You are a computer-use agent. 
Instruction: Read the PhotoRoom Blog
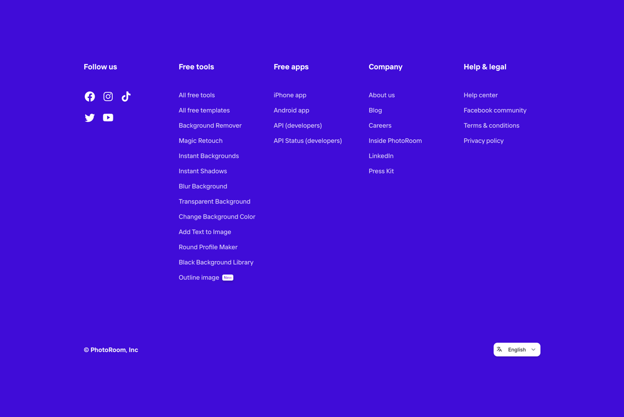[x=375, y=110]
